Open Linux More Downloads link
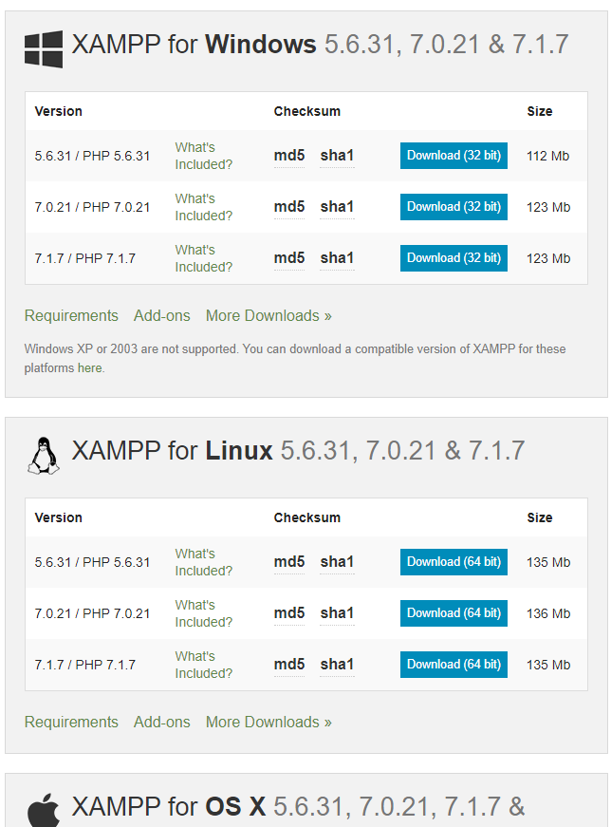Viewport: 611px width, 827px height. (268, 722)
